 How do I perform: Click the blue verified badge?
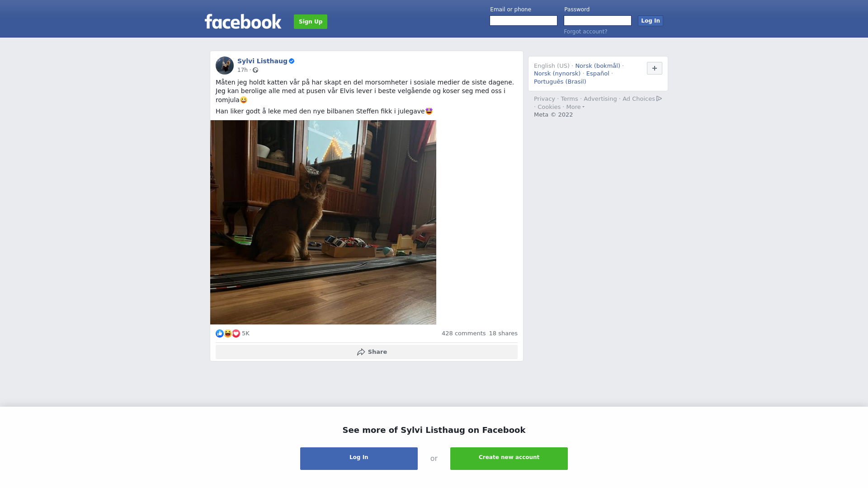(292, 61)
